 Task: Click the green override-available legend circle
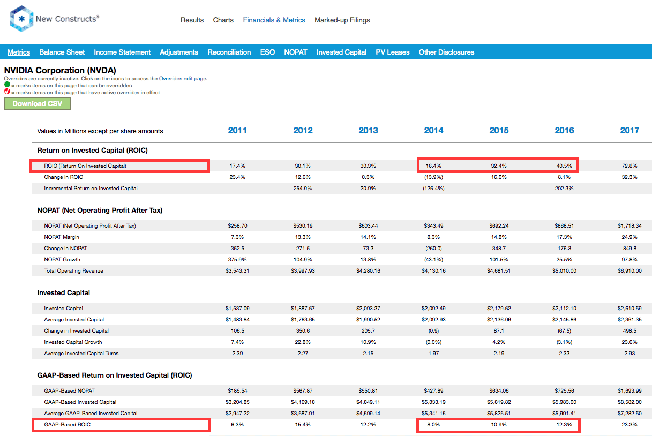[7, 85]
